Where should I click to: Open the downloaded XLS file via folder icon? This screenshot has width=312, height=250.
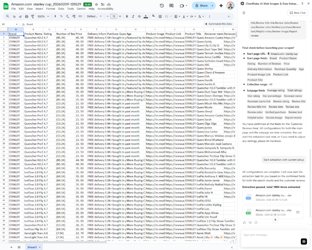coord(298,212)
